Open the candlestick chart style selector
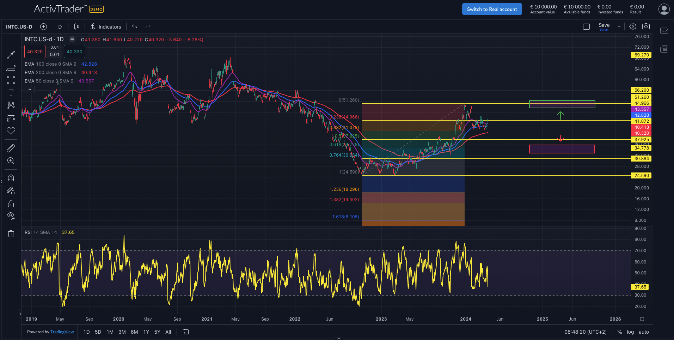This screenshot has height=340, width=674. click(x=76, y=26)
